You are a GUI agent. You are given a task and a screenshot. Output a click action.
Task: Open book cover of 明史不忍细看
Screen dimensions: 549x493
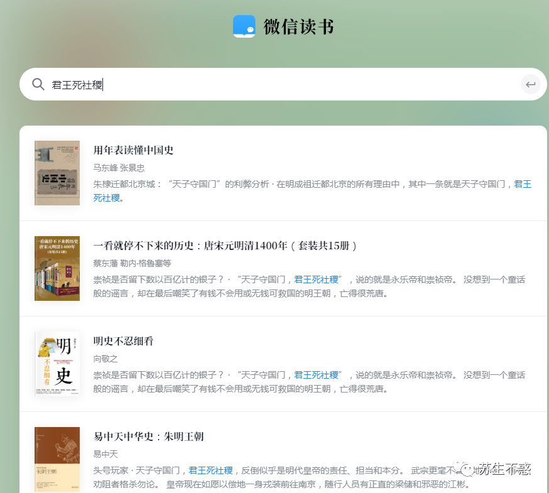click(57, 364)
